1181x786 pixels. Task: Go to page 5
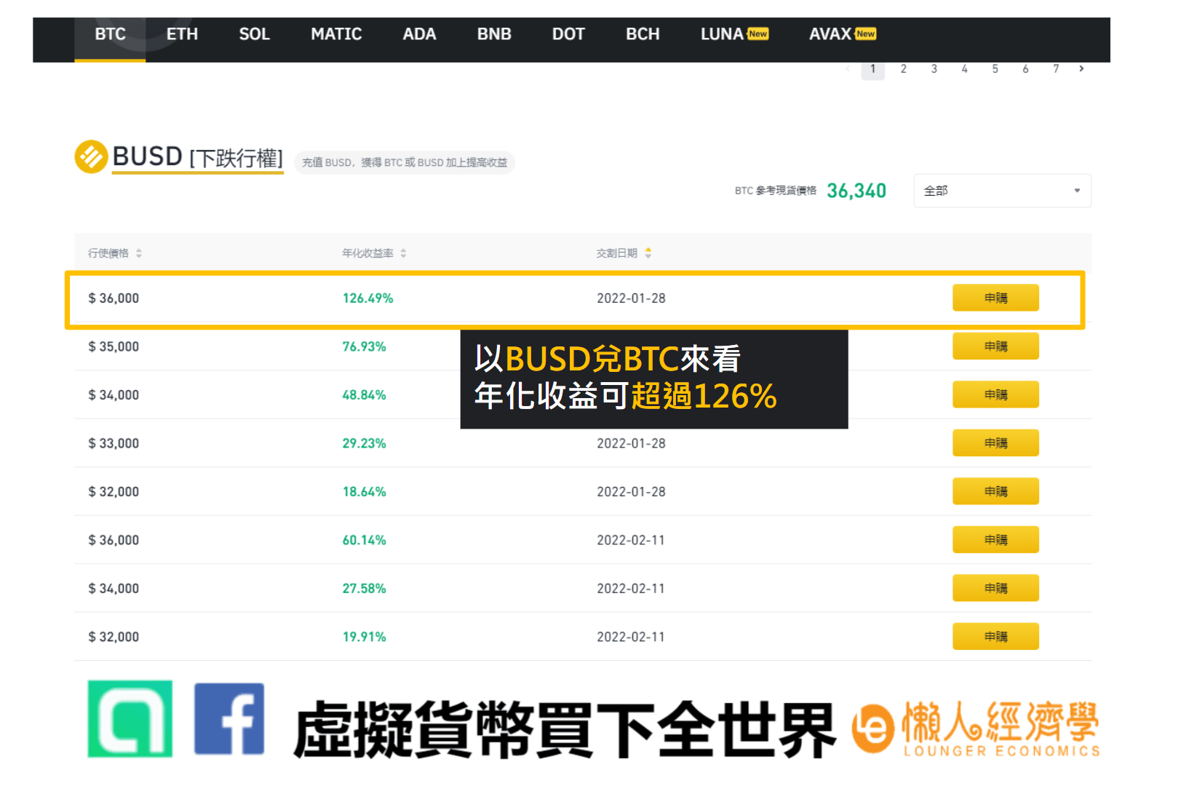click(x=995, y=69)
